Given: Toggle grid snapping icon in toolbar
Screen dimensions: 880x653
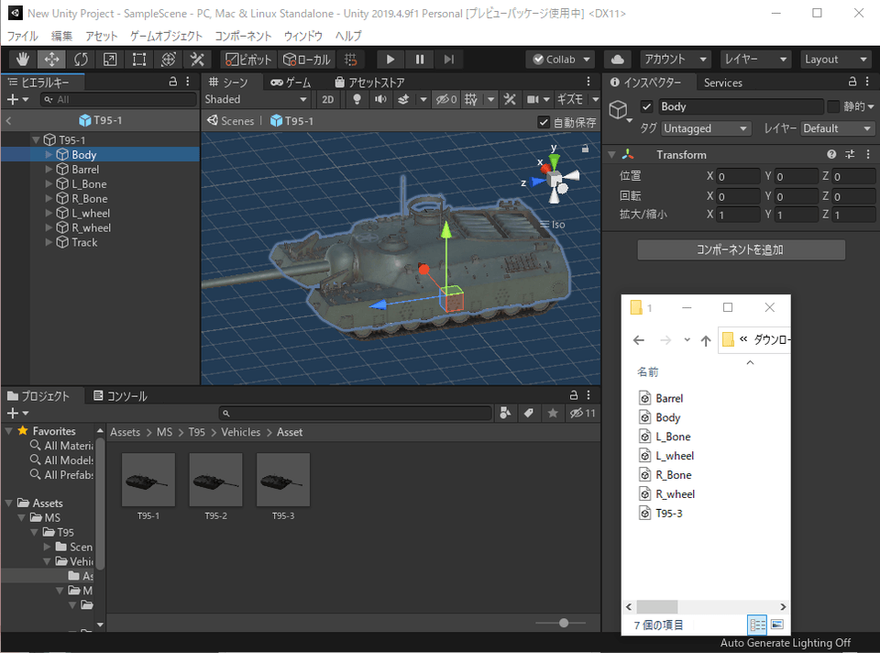Looking at the screenshot, I should 351,59.
